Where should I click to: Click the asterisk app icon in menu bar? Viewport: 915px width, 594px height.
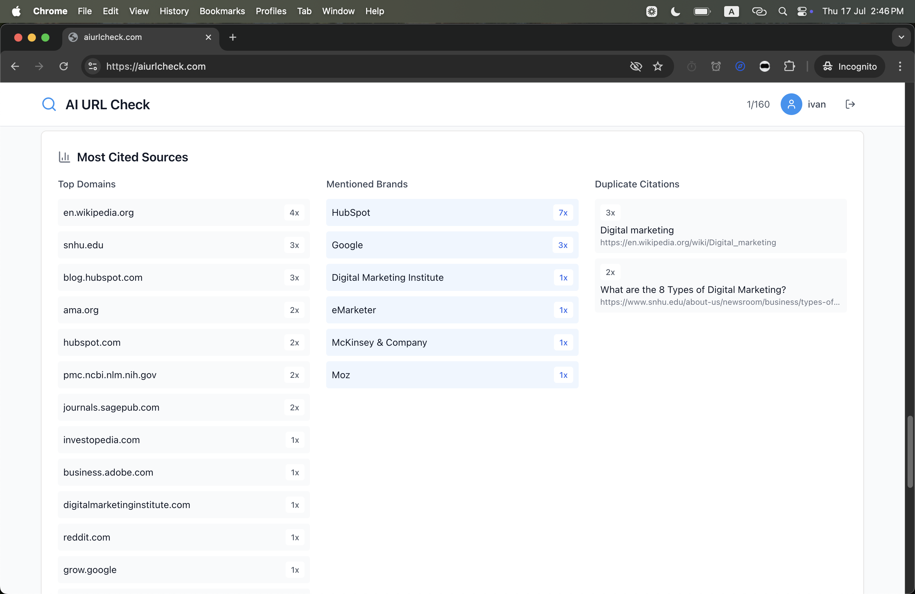pos(651,11)
